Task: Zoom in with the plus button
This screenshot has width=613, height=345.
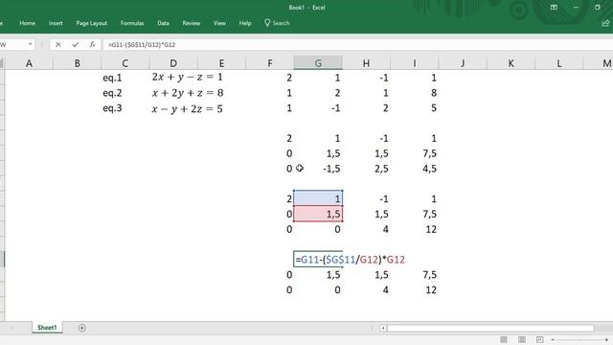Action: (606, 339)
